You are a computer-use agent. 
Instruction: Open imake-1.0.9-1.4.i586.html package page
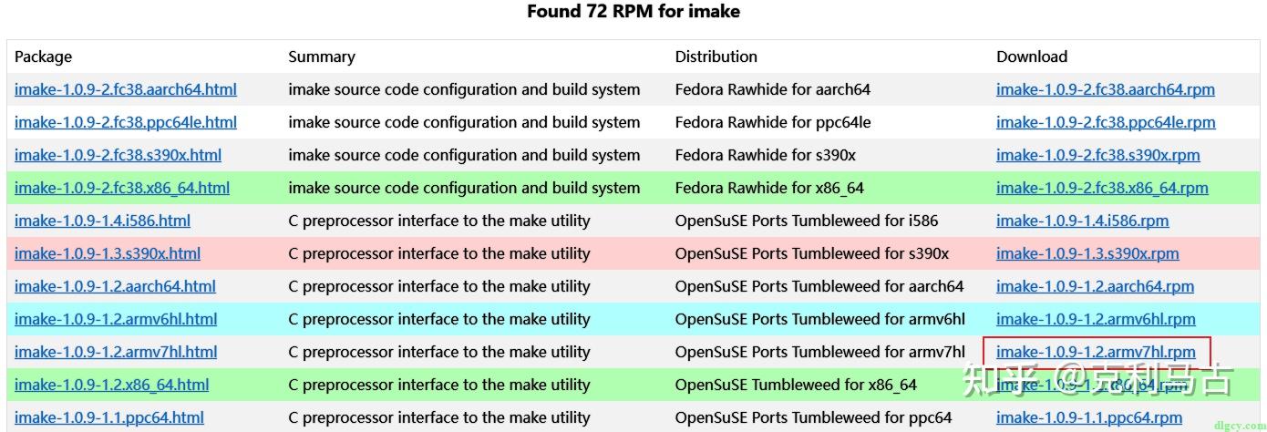click(103, 221)
